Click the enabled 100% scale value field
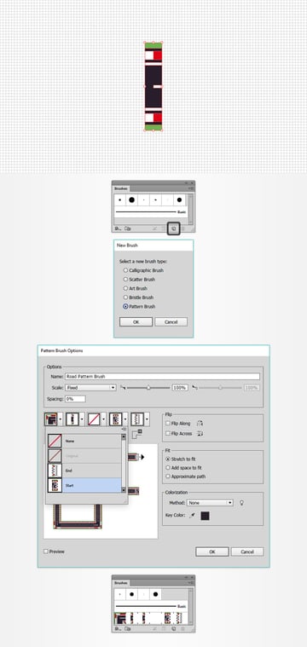 [x=180, y=388]
